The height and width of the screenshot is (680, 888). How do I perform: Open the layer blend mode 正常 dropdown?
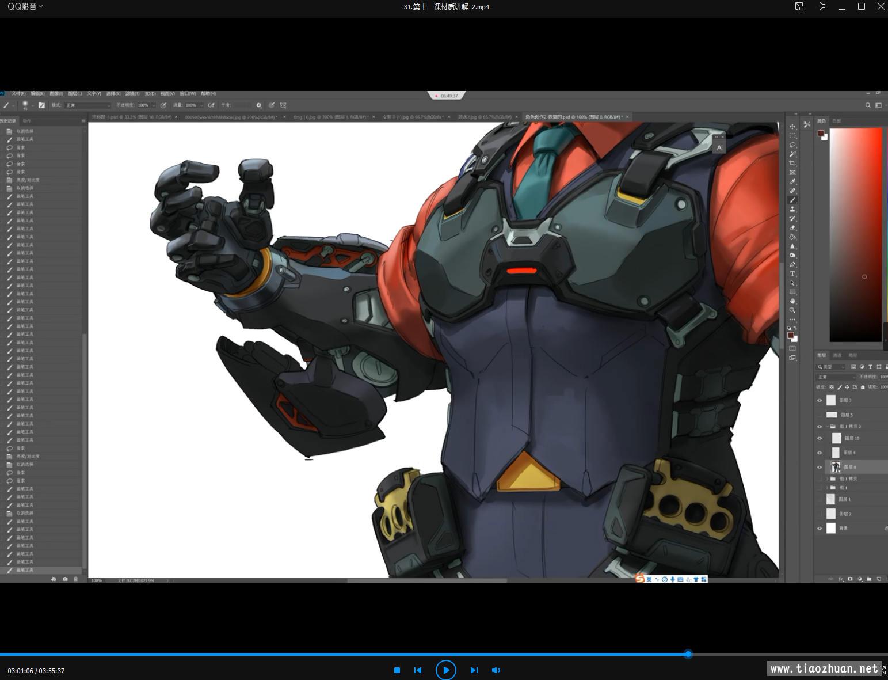[836, 377]
